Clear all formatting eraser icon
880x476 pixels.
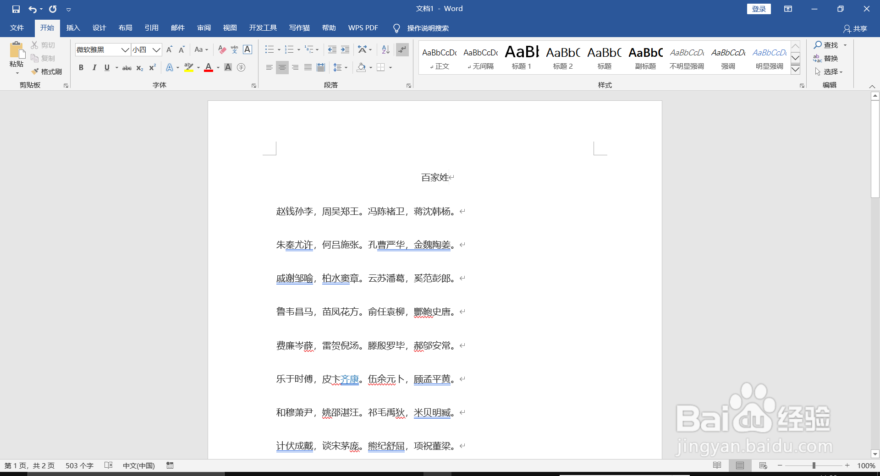[222, 49]
